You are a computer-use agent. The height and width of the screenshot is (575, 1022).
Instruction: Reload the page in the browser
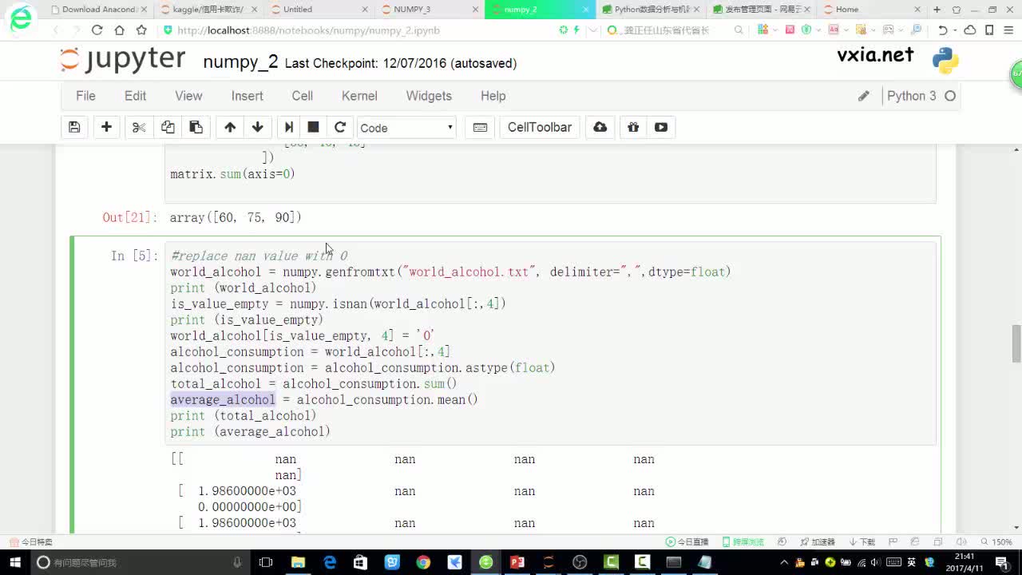pyautogui.click(x=97, y=30)
